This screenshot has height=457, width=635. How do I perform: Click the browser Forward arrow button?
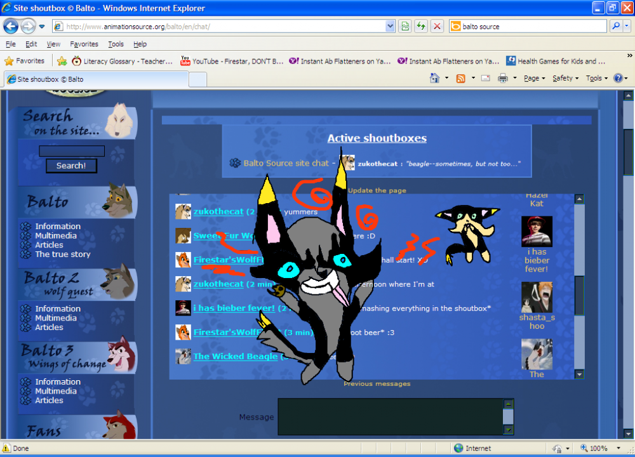[27, 27]
